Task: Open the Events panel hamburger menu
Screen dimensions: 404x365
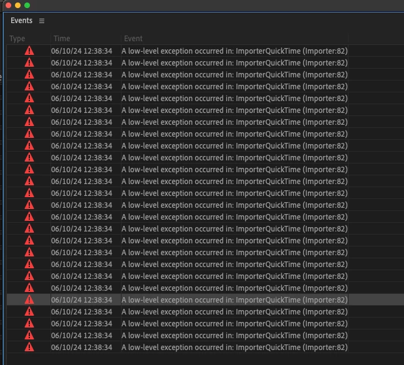Action: [42, 21]
